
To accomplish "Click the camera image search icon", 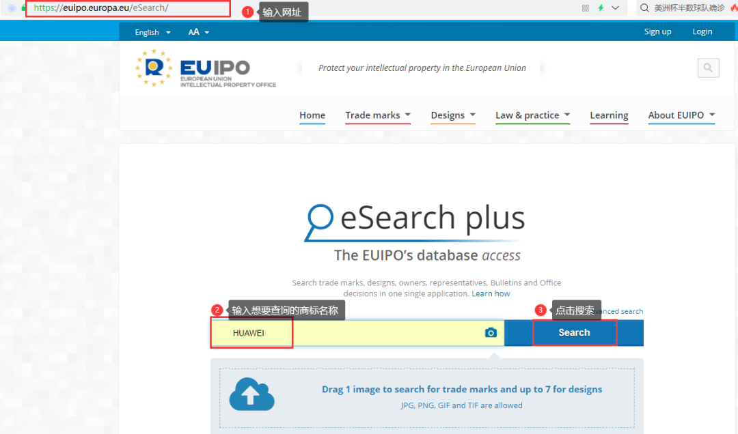I will 491,332.
